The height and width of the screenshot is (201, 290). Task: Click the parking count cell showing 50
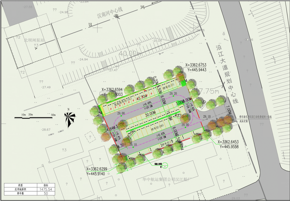(45, 193)
